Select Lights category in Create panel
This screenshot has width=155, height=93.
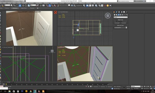click(x=119, y=15)
